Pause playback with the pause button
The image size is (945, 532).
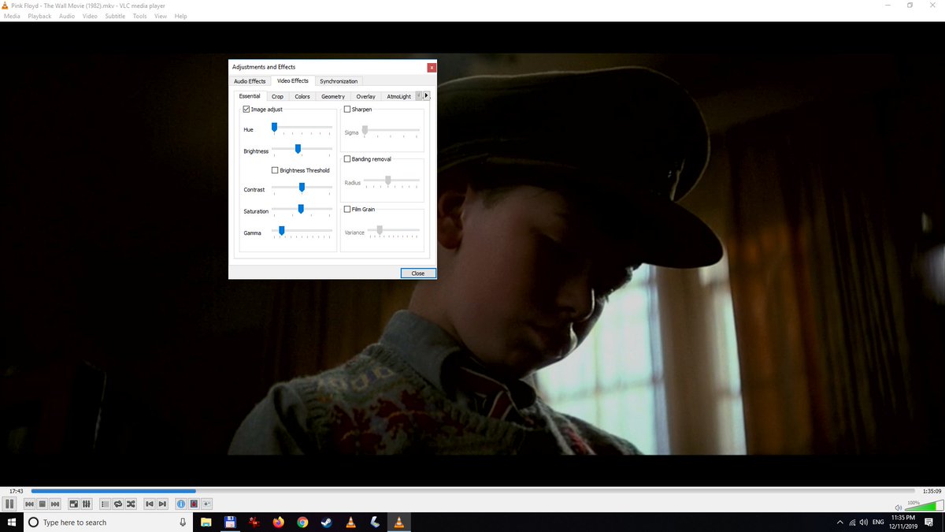pyautogui.click(x=9, y=504)
